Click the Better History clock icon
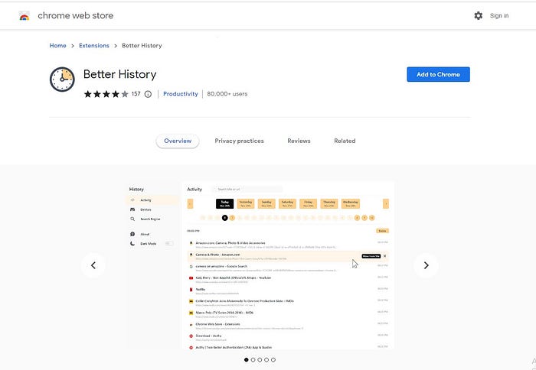 pyautogui.click(x=62, y=80)
